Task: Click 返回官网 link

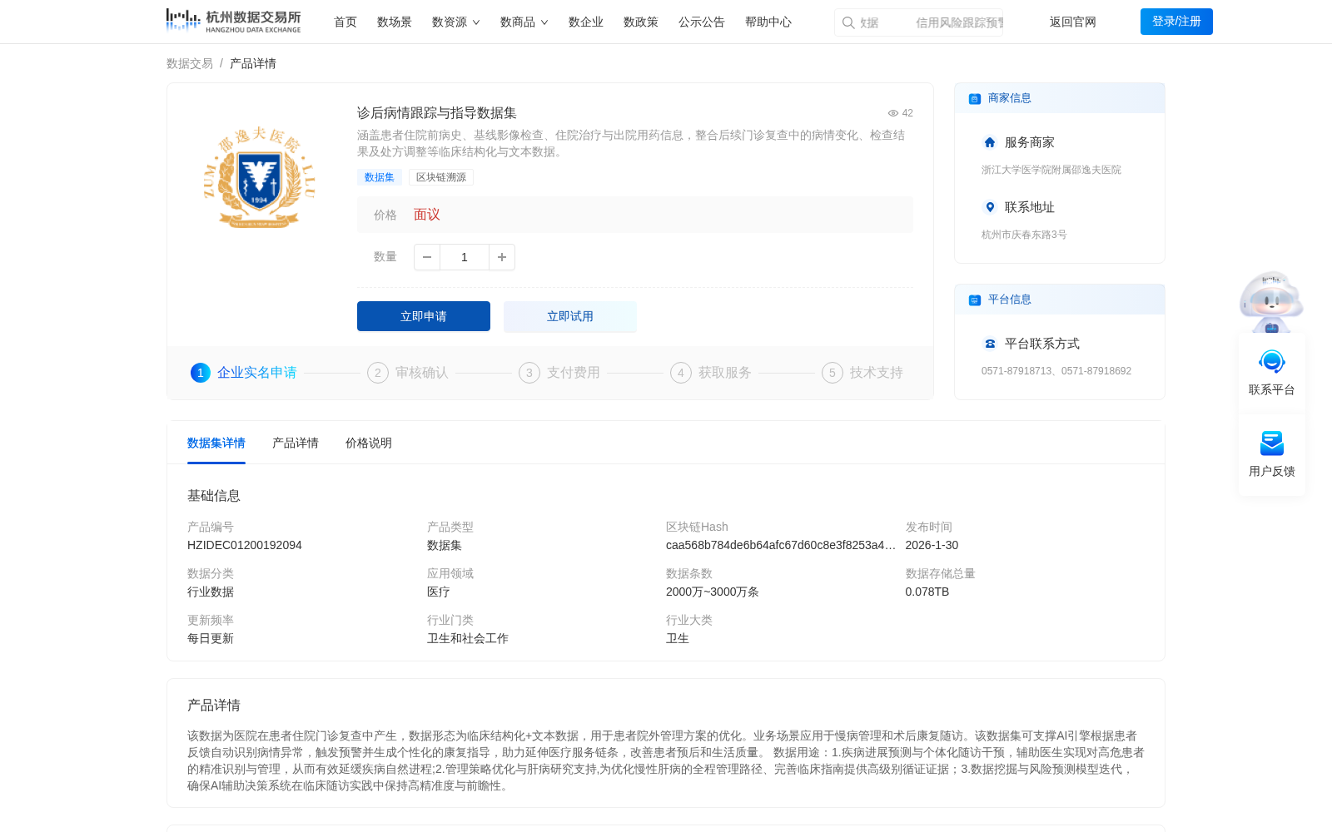Action: tap(1073, 22)
